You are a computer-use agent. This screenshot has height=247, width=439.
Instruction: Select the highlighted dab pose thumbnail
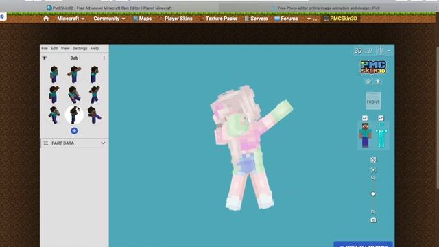(74, 115)
